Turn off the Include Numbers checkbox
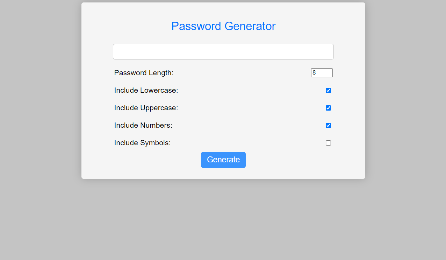This screenshot has width=446, height=260. [328, 126]
